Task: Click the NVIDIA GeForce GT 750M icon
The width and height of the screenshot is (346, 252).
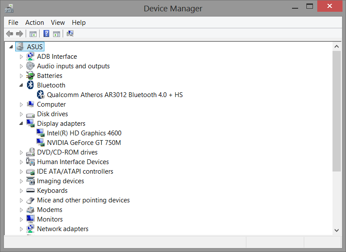Action: (x=40, y=142)
